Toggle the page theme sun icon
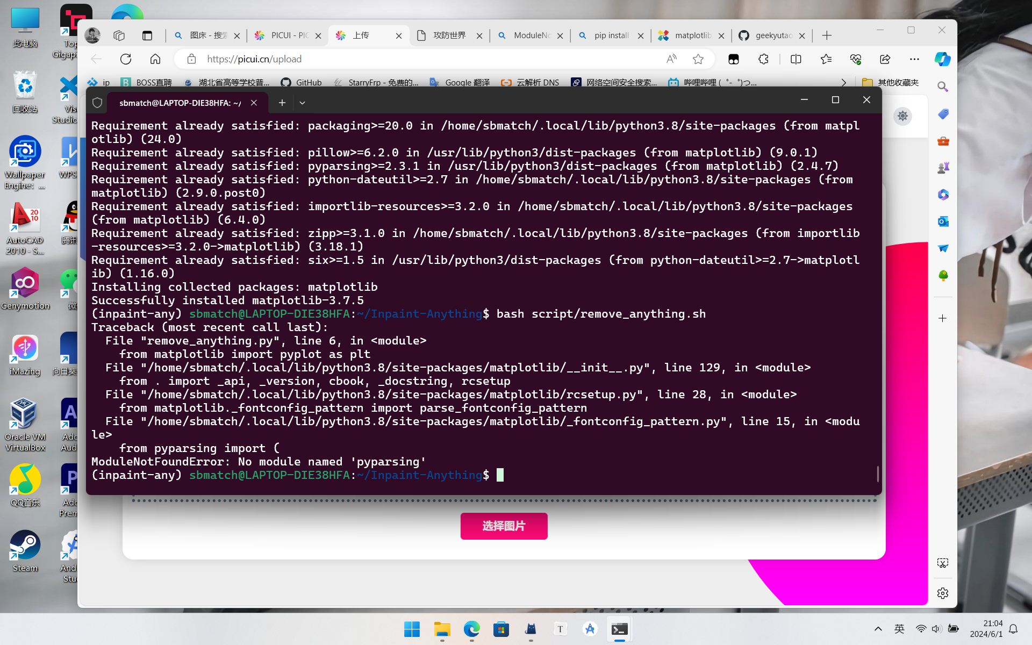 902,116
